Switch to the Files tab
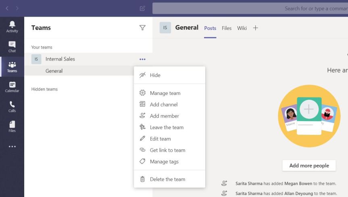The width and height of the screenshot is (348, 197). pos(227,28)
